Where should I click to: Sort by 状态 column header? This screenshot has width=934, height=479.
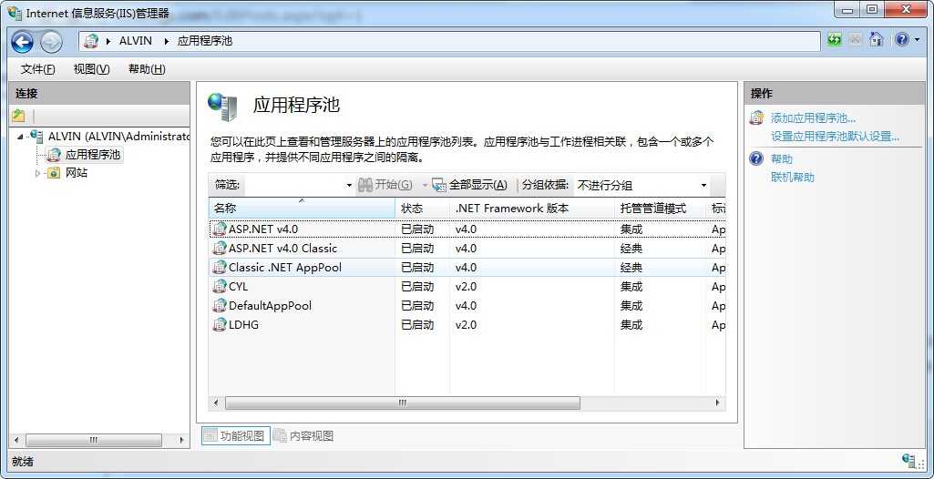click(422, 209)
